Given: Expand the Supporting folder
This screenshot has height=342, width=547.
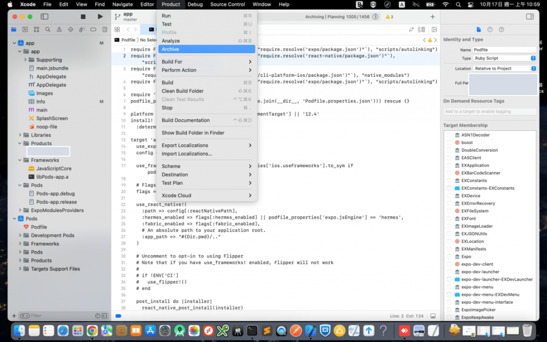Looking at the screenshot, I should click(x=25, y=60).
